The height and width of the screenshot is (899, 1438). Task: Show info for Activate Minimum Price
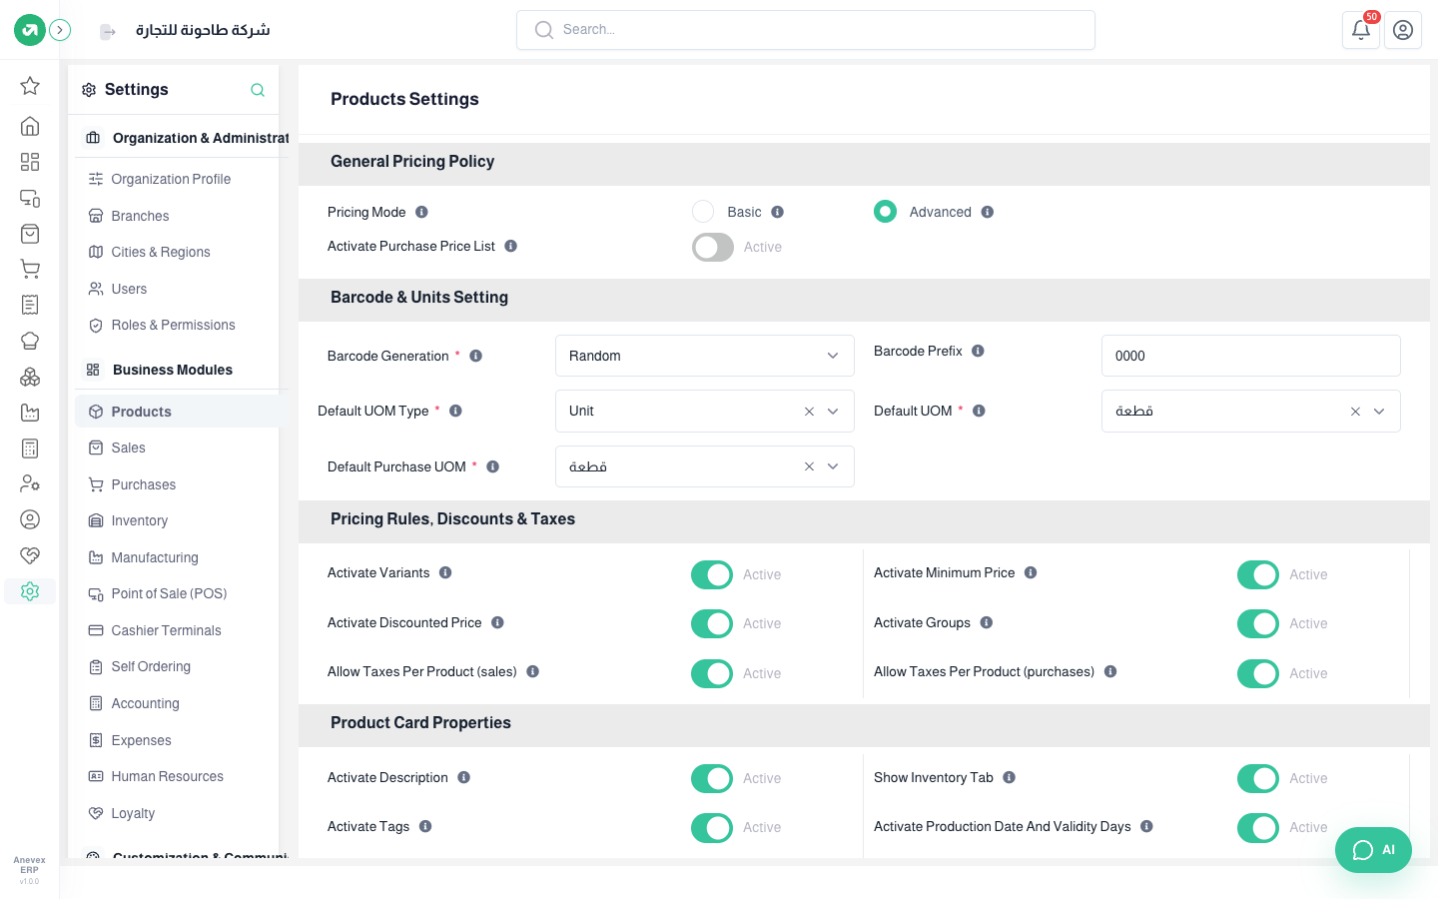coord(1031,572)
